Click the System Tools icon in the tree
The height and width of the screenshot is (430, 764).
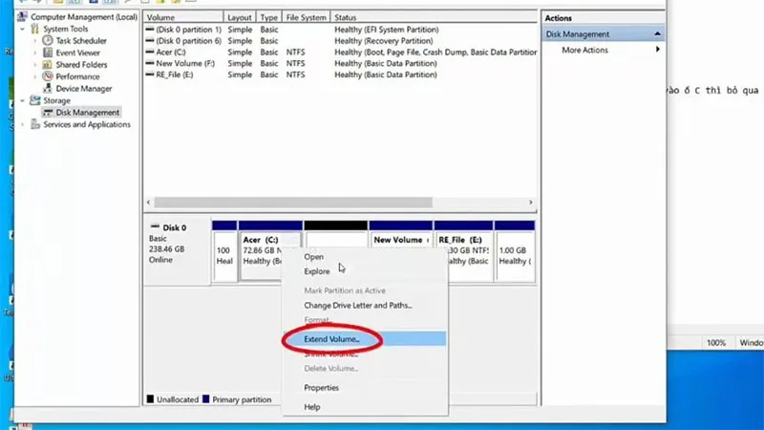[34, 29]
